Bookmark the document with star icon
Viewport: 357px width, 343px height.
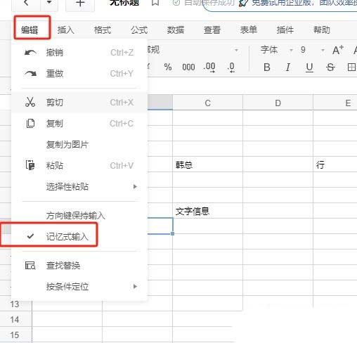click(155, 3)
